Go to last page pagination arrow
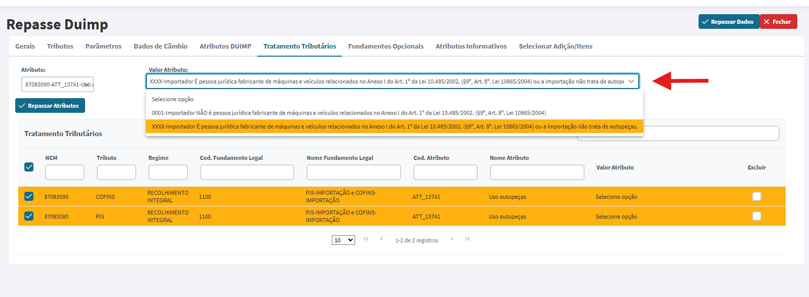Viewport: 809px width, 297px height. [467, 239]
